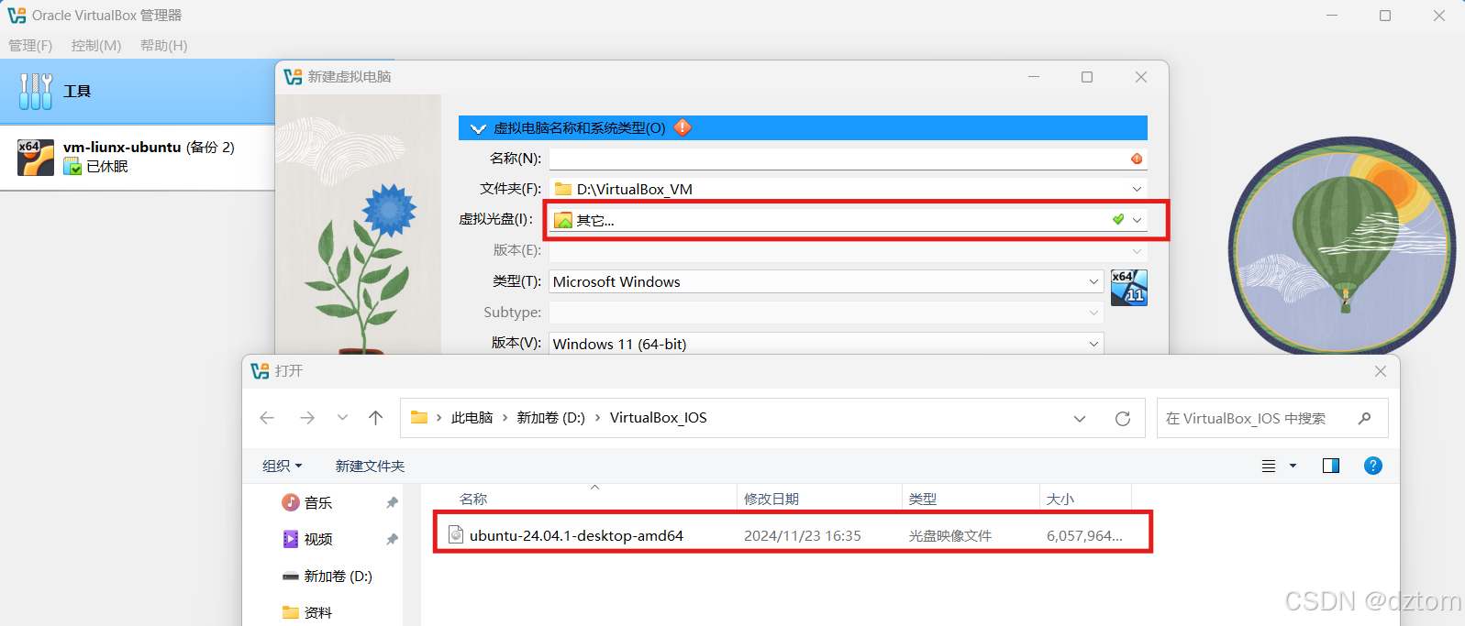Image resolution: width=1465 pixels, height=626 pixels.
Task: Go back in the 打开 file dialog
Action: pyautogui.click(x=267, y=418)
